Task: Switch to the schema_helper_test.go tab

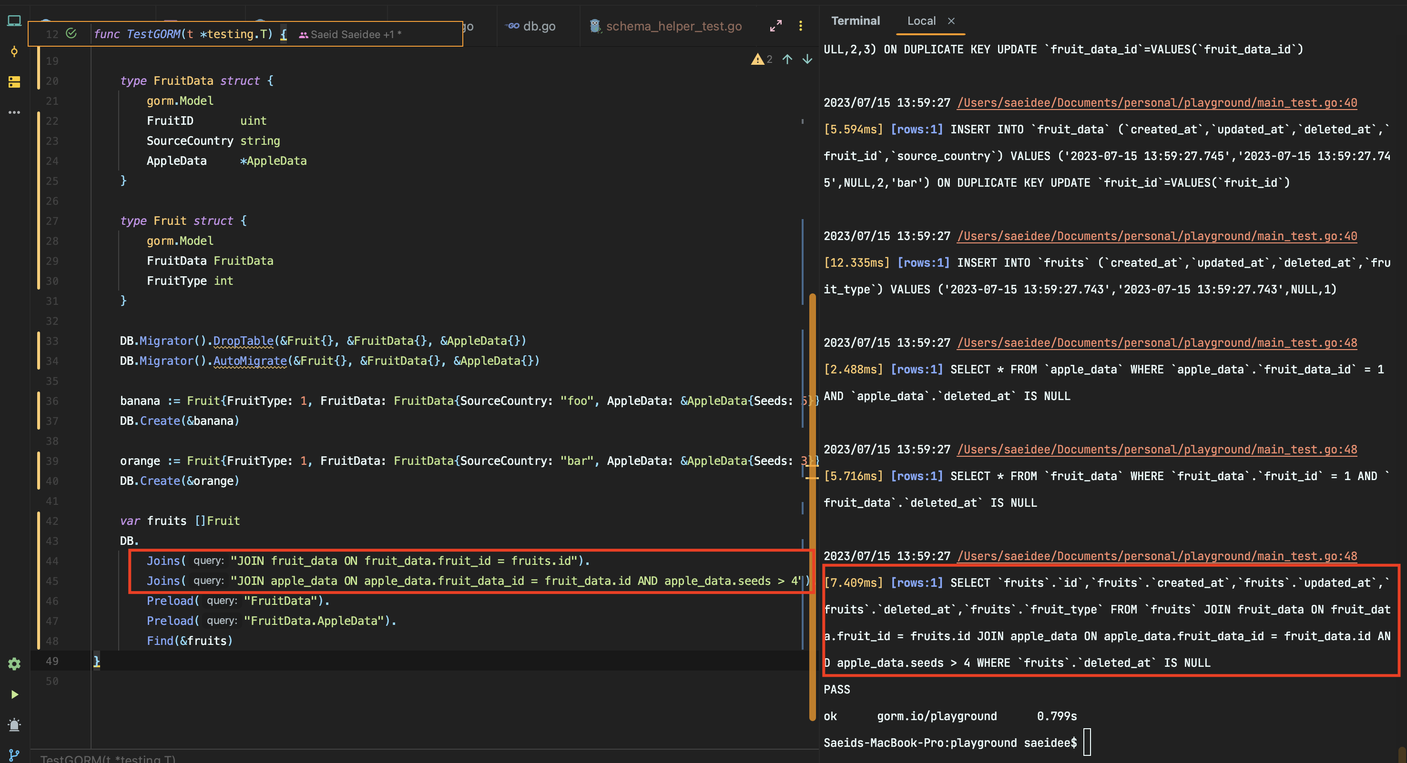Action: 673,26
